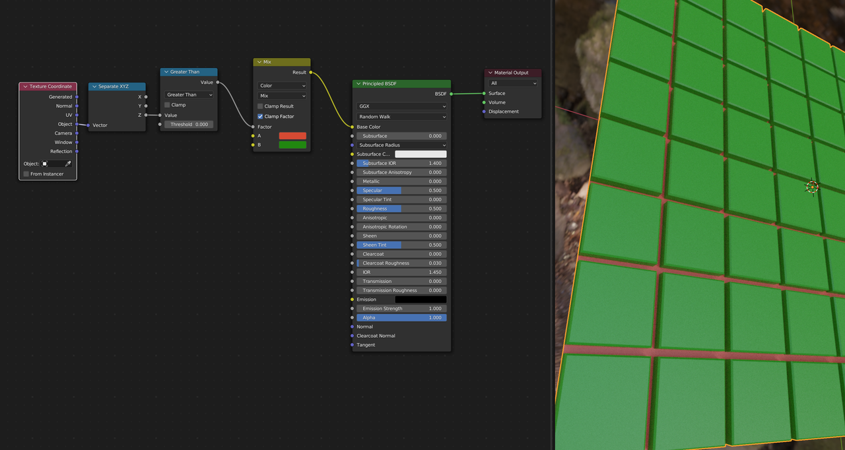The image size is (845, 450).
Task: Click the black Emission color swatch
Action: pos(421,300)
